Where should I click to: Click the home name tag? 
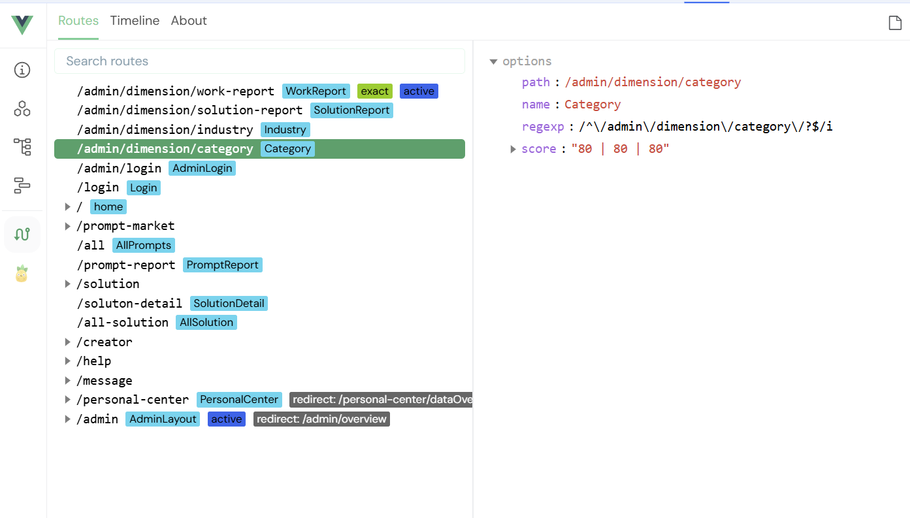[108, 207]
